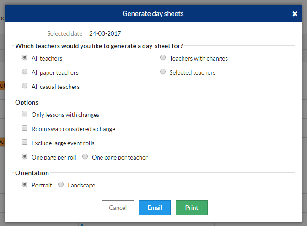Pick the Selected teachers radio button

(162, 72)
